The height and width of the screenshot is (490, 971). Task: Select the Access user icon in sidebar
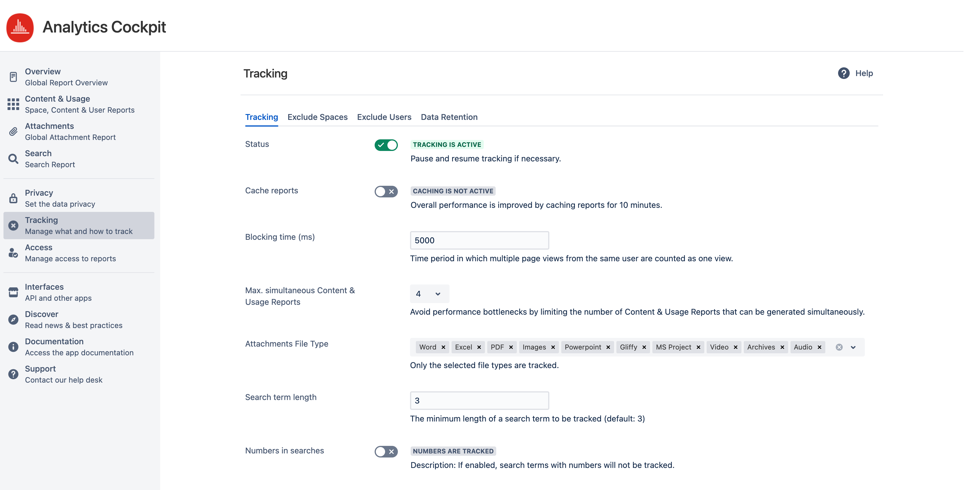13,253
